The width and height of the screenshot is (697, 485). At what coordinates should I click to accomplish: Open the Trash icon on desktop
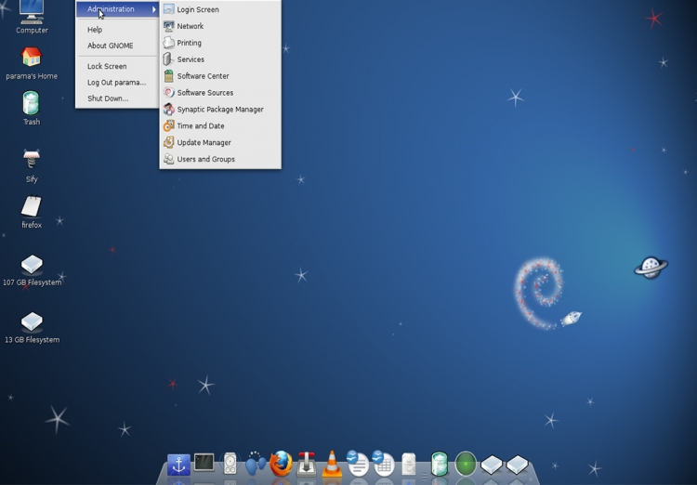point(32,103)
